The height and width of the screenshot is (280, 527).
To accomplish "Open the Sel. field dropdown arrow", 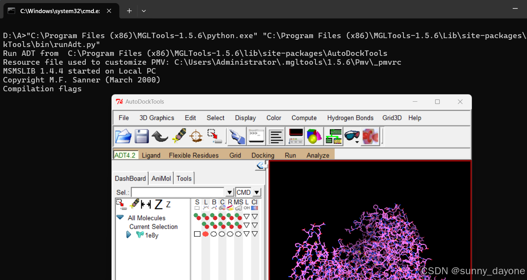I will click(230, 192).
